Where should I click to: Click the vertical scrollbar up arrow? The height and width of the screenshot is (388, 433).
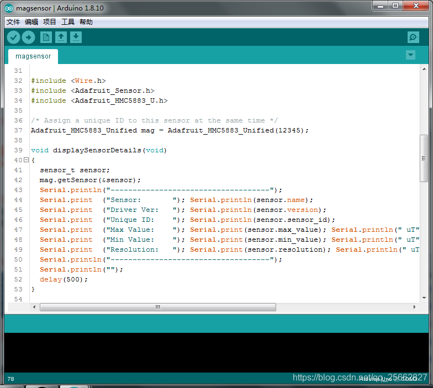pos(424,69)
